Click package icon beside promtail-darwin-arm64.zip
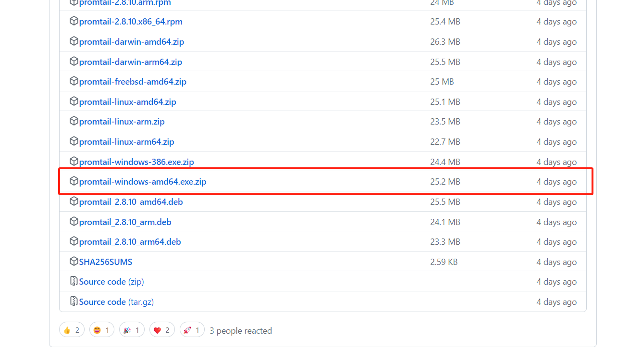 74,62
